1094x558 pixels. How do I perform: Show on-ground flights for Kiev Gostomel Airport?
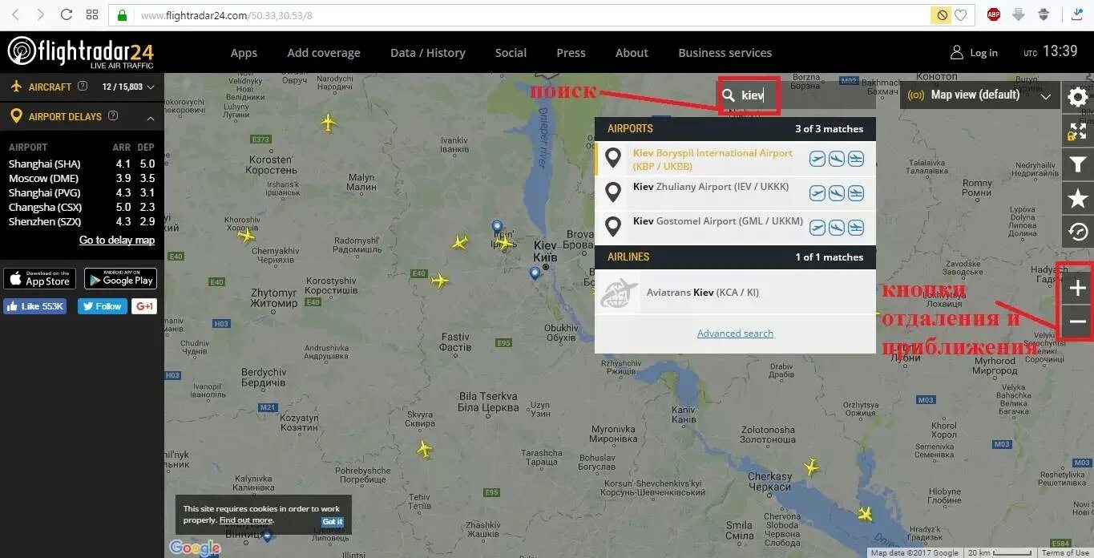click(856, 228)
